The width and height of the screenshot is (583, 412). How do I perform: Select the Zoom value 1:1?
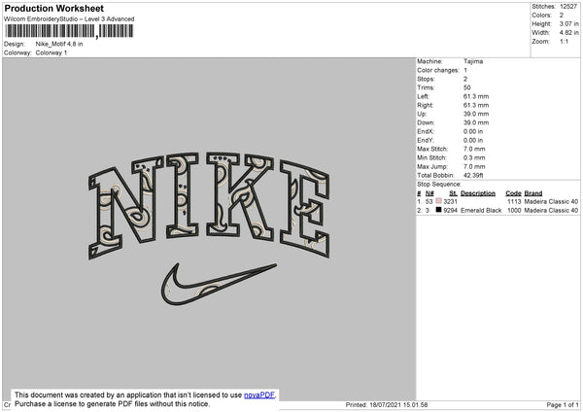pyautogui.click(x=564, y=41)
